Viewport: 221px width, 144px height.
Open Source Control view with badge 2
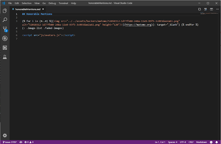coord(5,29)
